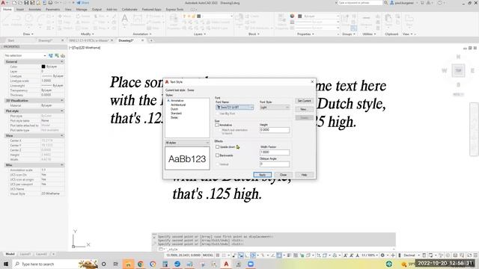
Task: Click the Move tool in Modify panel
Action: click(x=64, y=16)
